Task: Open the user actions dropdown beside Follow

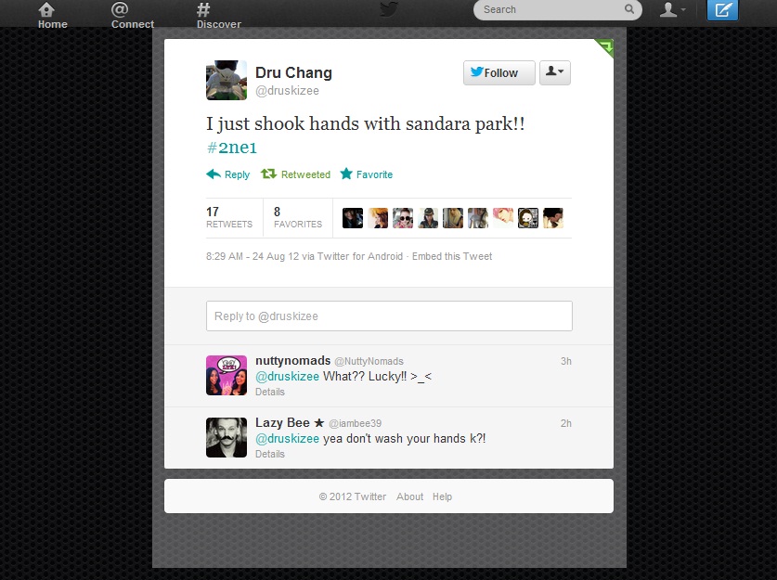Action: click(x=555, y=72)
